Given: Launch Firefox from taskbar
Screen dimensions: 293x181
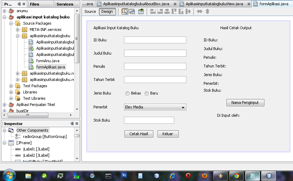Looking at the screenshot, I should point(205,176).
